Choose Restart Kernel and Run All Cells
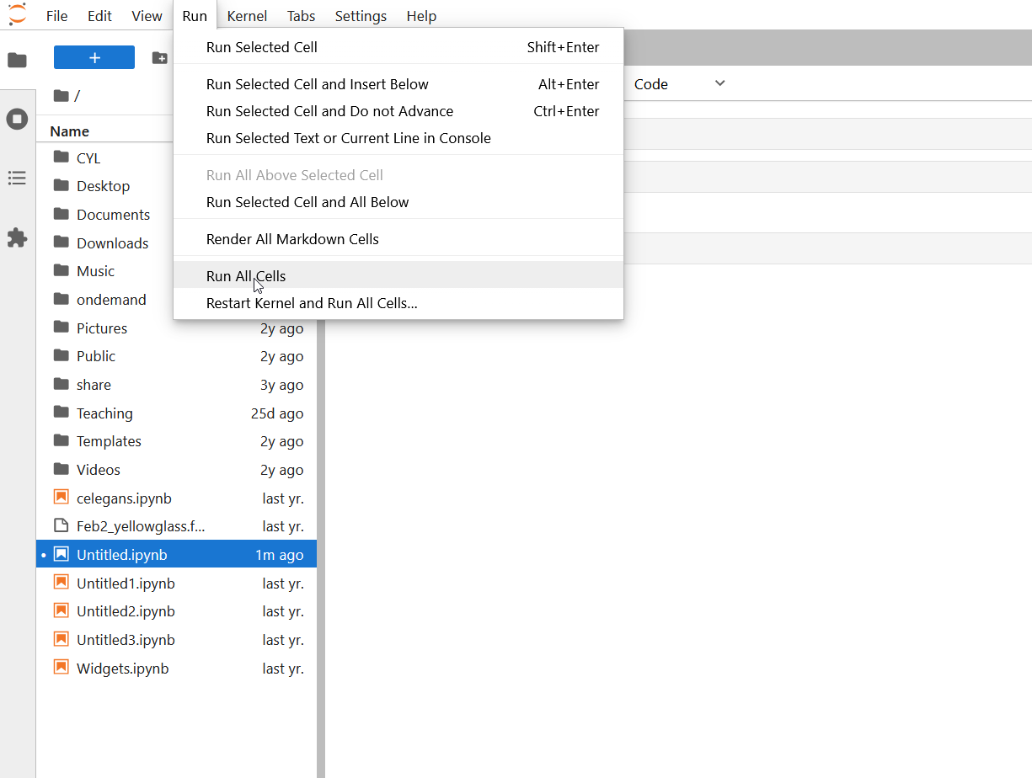The width and height of the screenshot is (1032, 778). coord(398,303)
